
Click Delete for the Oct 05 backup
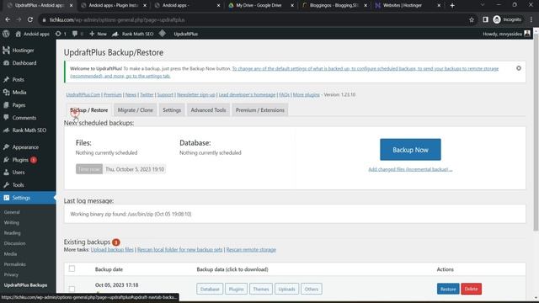(472, 289)
